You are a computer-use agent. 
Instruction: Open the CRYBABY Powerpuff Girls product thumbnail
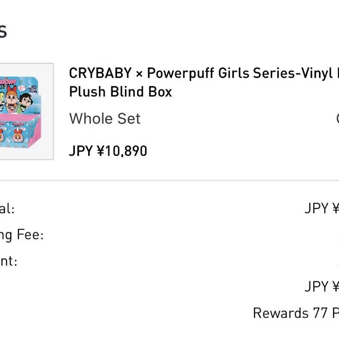pyautogui.click(x=27, y=111)
